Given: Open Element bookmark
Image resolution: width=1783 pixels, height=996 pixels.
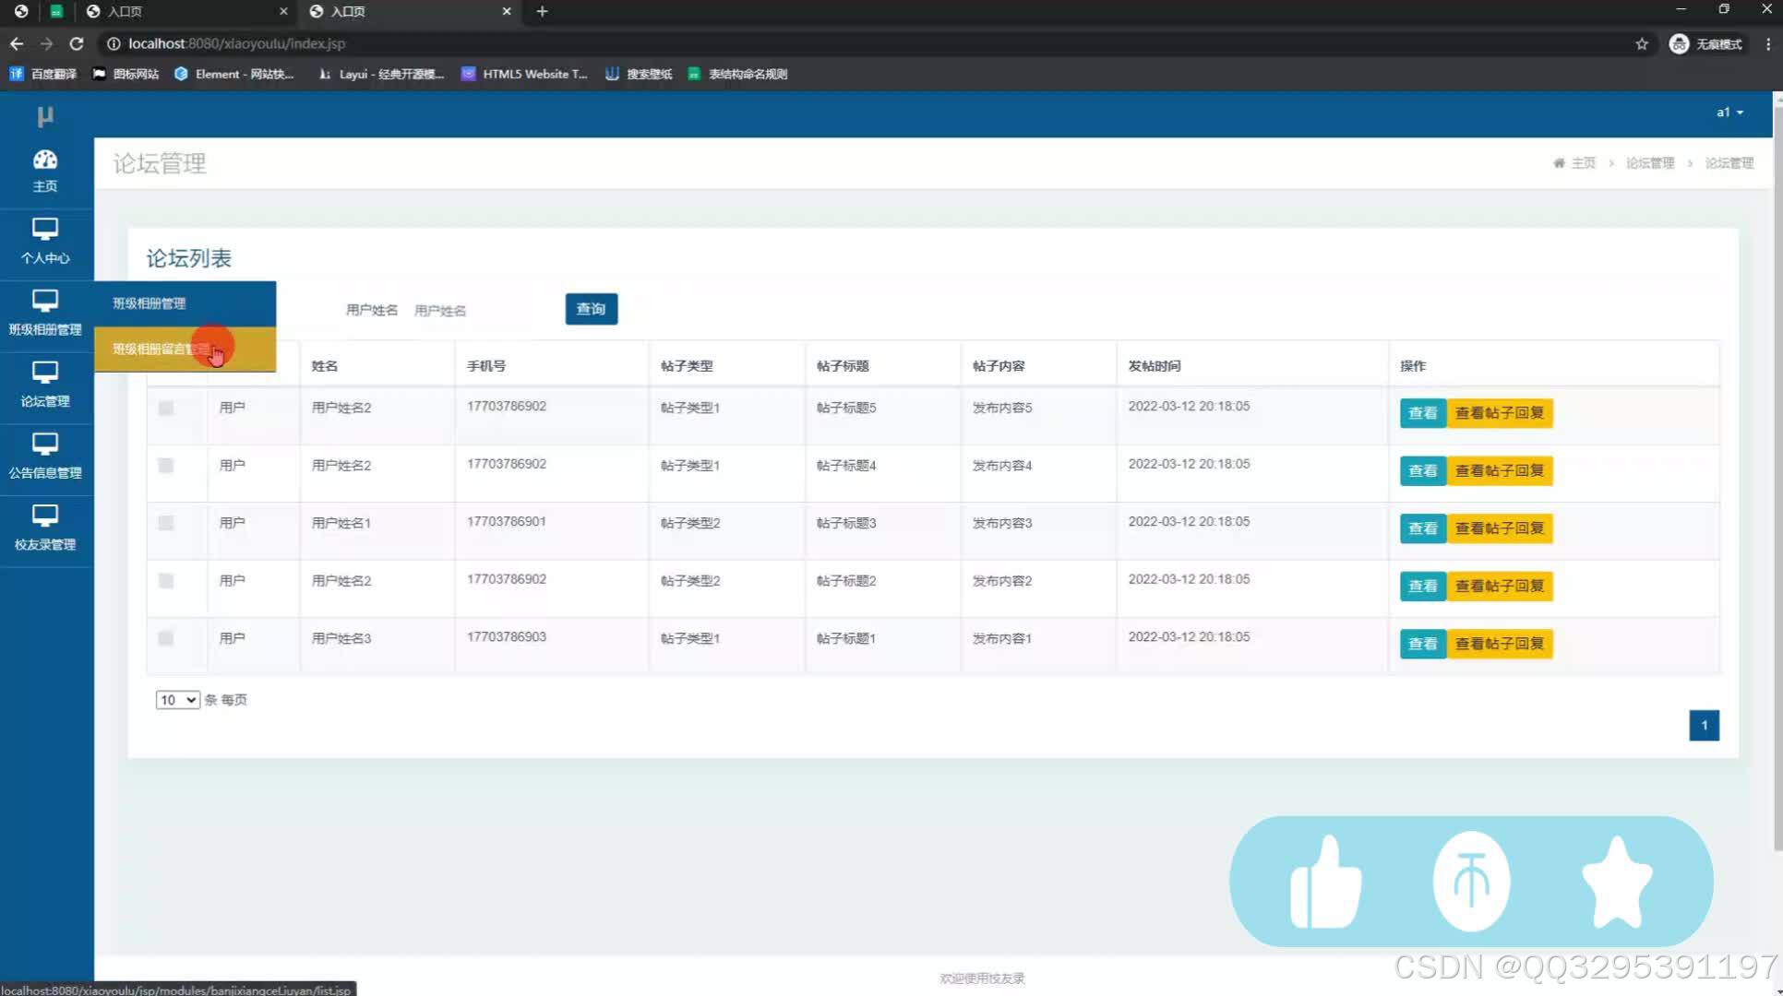Looking at the screenshot, I should coord(233,74).
